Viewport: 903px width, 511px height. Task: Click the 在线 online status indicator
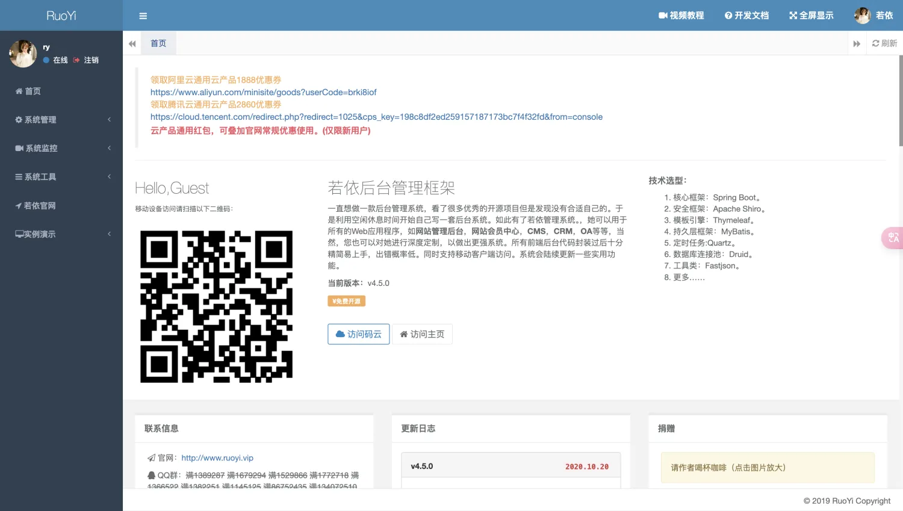(55, 60)
